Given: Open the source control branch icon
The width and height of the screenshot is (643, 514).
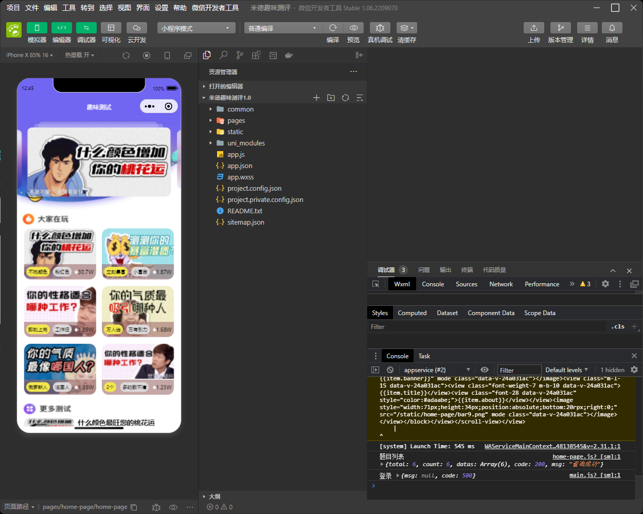Looking at the screenshot, I should [240, 55].
